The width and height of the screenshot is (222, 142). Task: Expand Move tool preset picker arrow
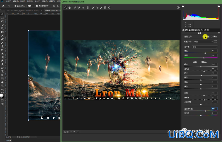(12, 6)
